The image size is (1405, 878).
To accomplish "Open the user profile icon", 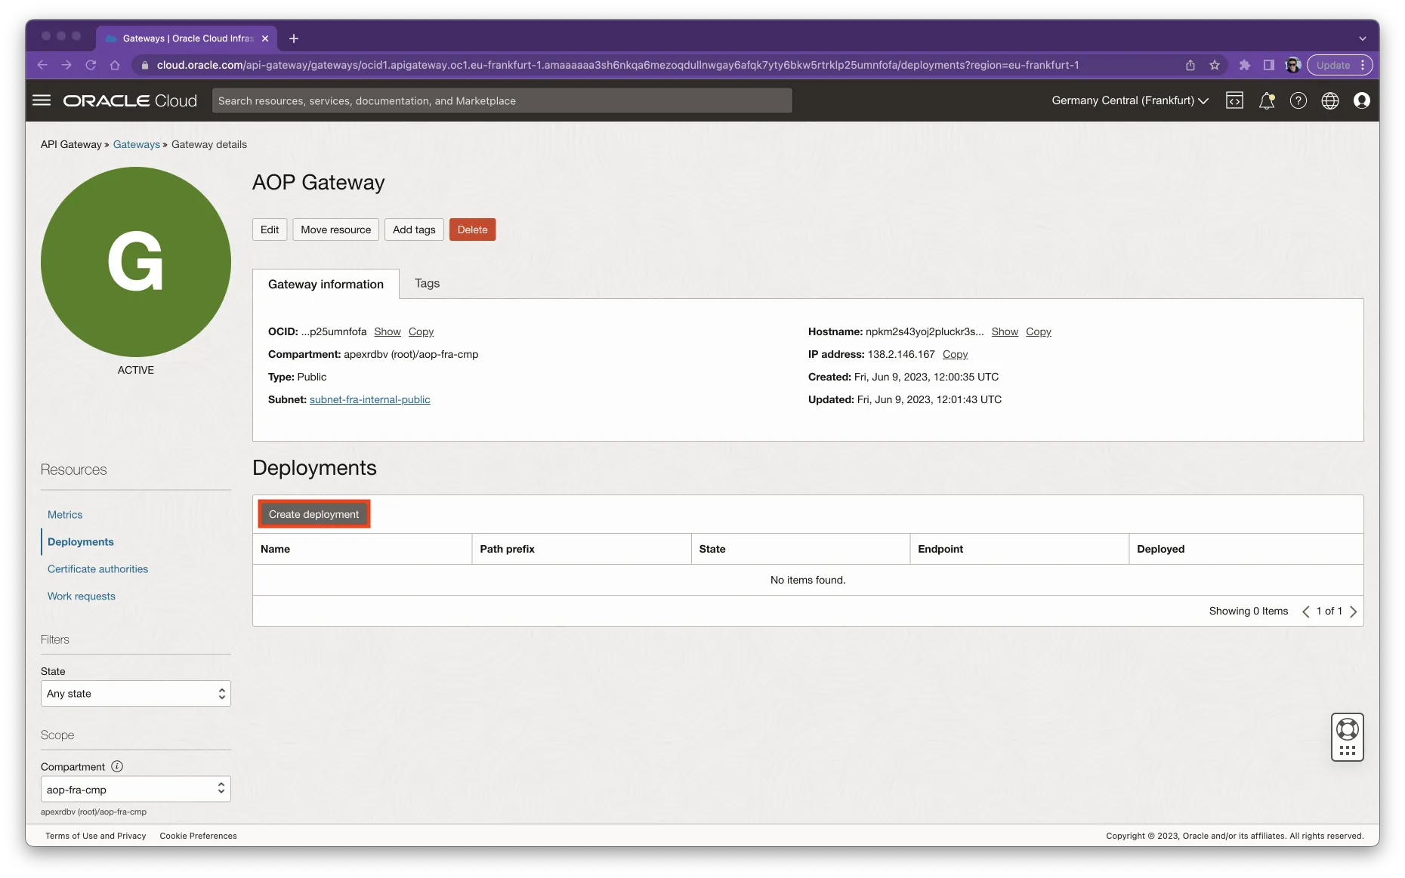I will point(1362,100).
